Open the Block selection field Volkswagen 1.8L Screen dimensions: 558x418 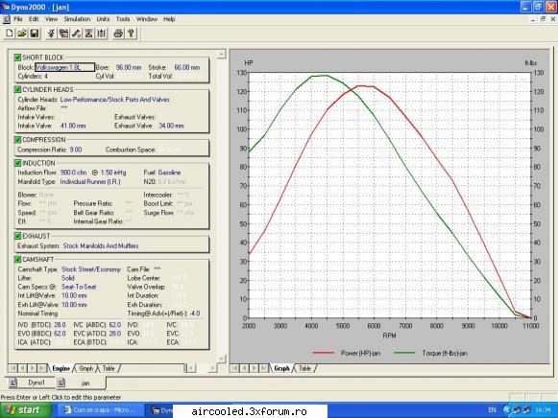coord(64,67)
